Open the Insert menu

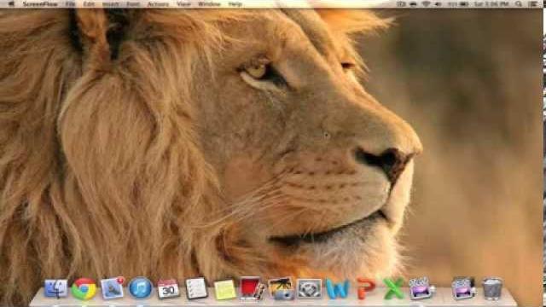[x=111, y=4]
